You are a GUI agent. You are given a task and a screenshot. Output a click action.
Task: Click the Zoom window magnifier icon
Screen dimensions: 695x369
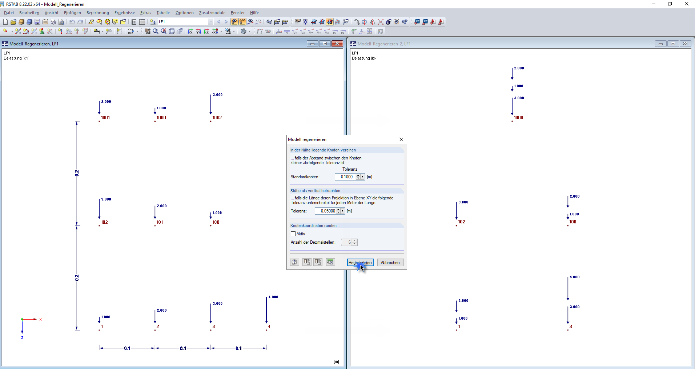point(155,31)
